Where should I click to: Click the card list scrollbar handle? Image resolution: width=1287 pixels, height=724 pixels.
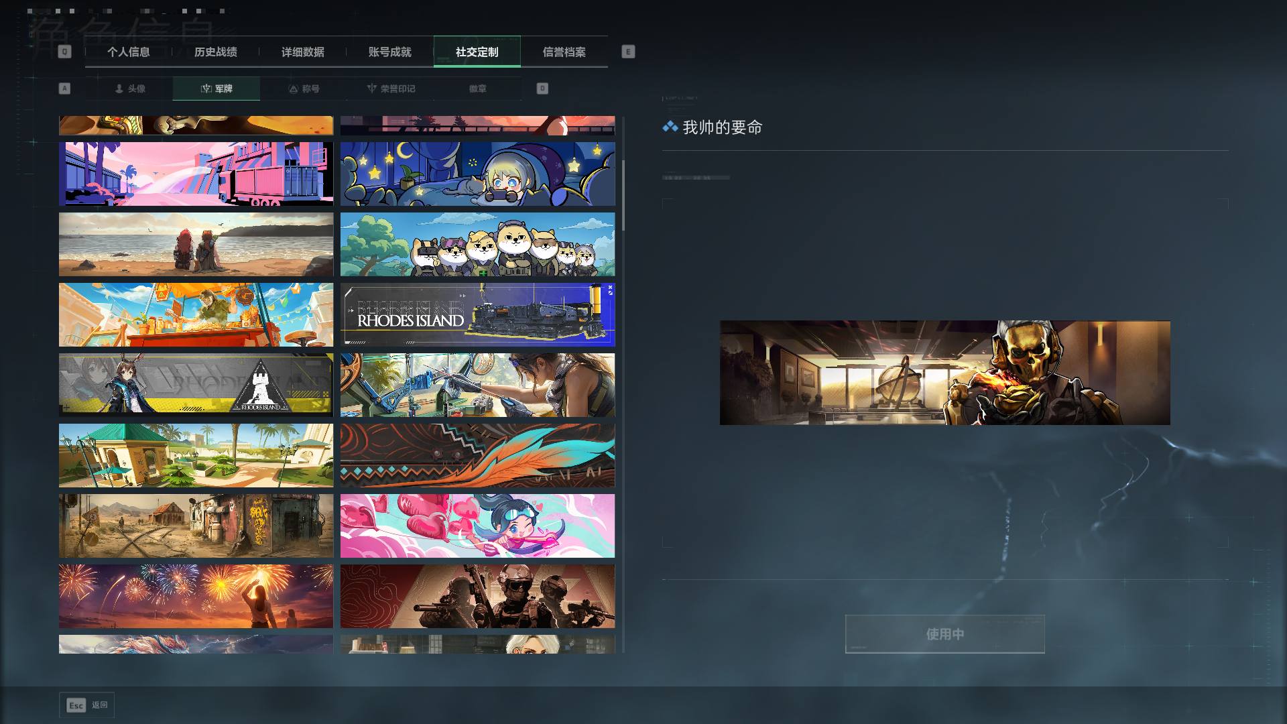(x=623, y=195)
